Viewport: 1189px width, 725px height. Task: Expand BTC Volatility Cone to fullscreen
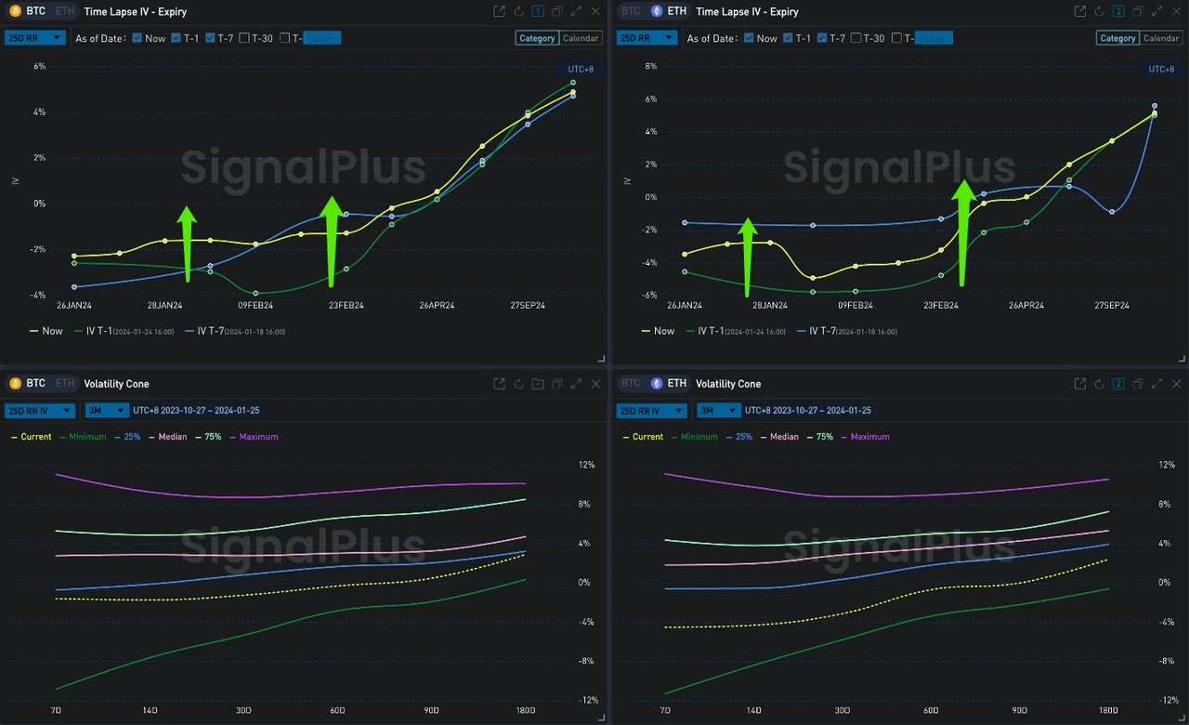(x=577, y=383)
